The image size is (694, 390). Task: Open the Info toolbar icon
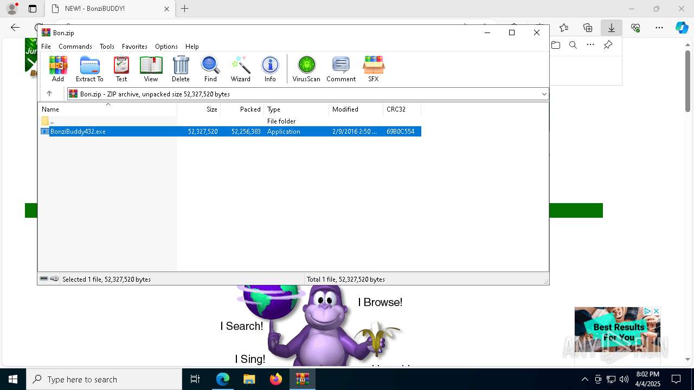[x=270, y=68]
